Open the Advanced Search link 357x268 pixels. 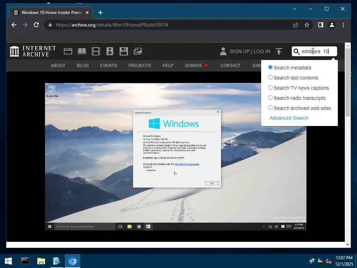(289, 118)
